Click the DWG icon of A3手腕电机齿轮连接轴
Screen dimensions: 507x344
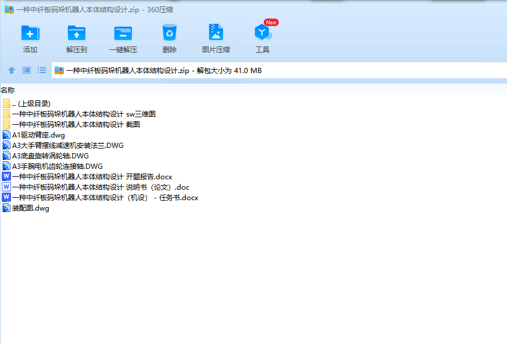6,166
